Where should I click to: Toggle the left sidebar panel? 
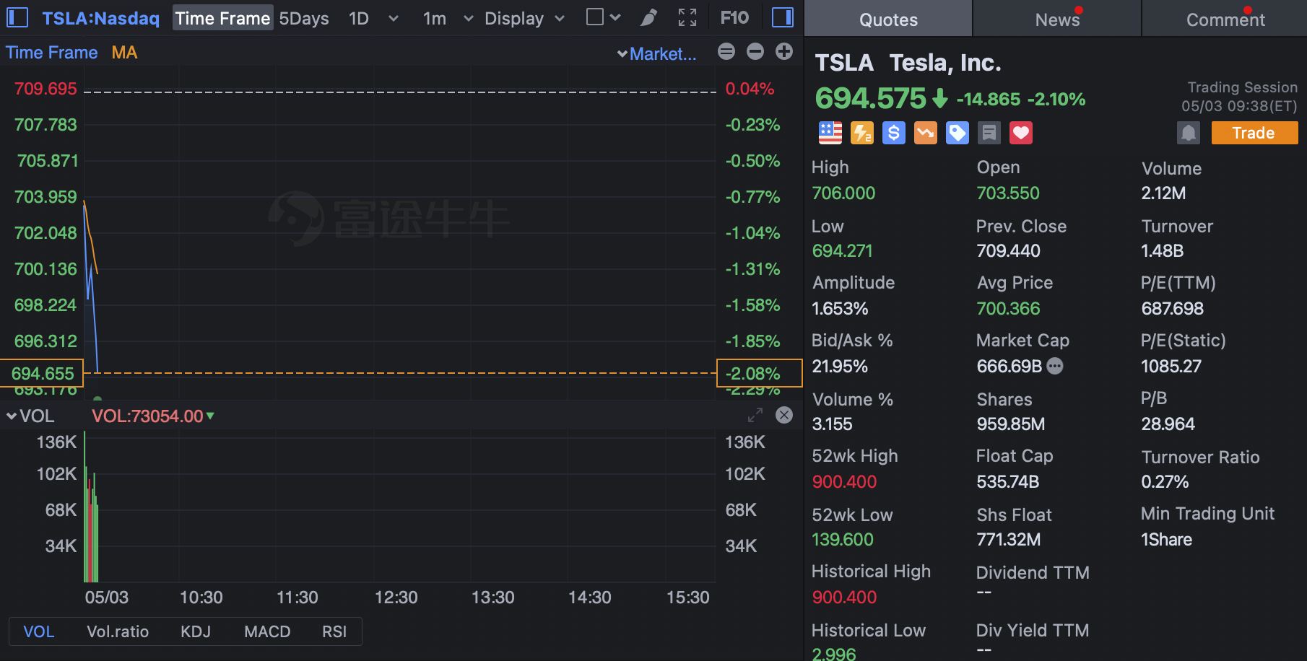tap(17, 18)
